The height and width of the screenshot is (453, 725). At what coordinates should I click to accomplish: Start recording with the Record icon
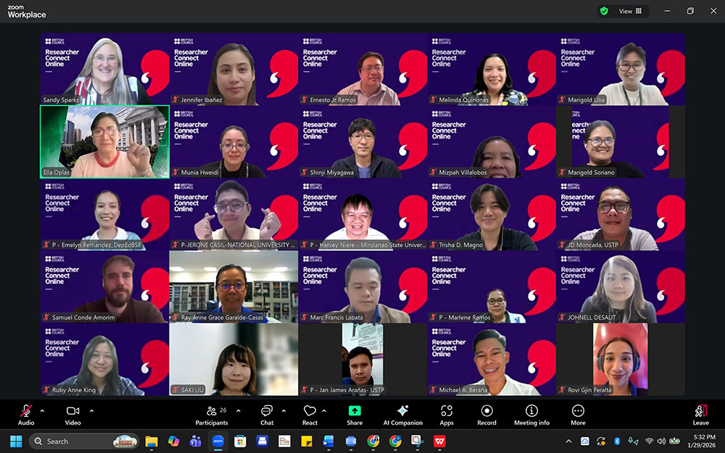486,413
